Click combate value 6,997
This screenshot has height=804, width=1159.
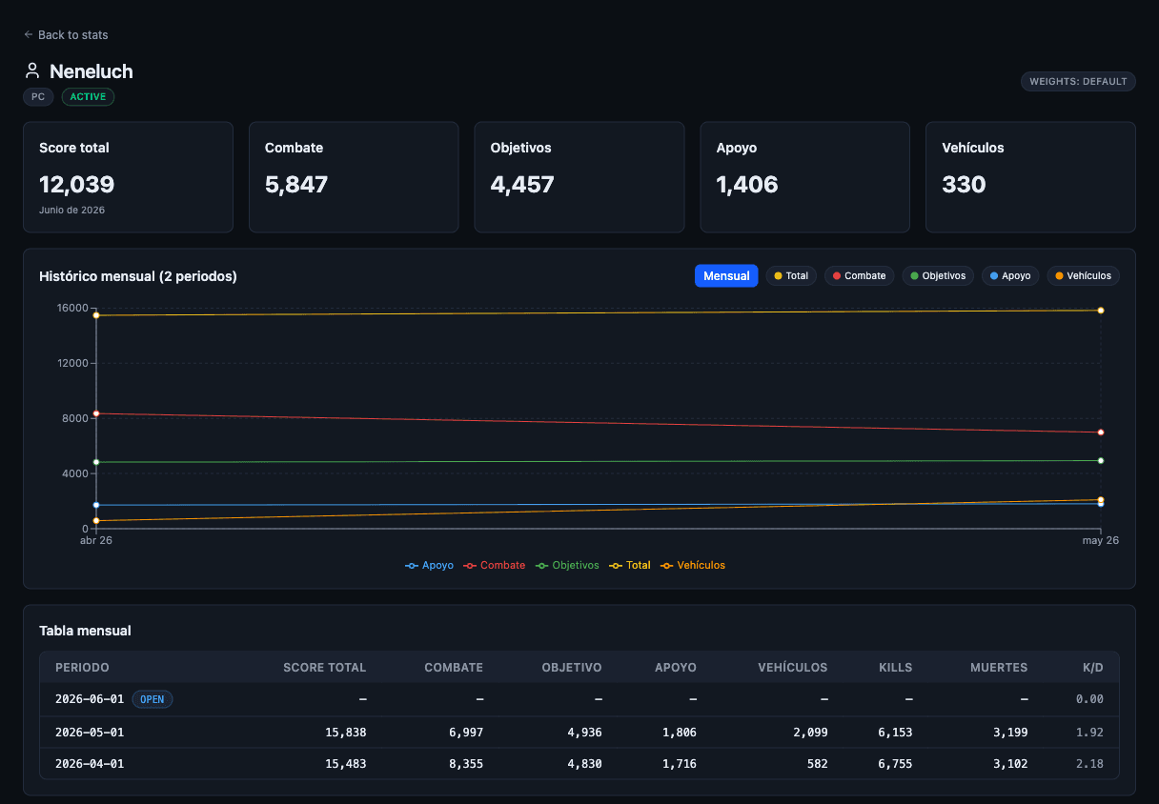(x=465, y=733)
